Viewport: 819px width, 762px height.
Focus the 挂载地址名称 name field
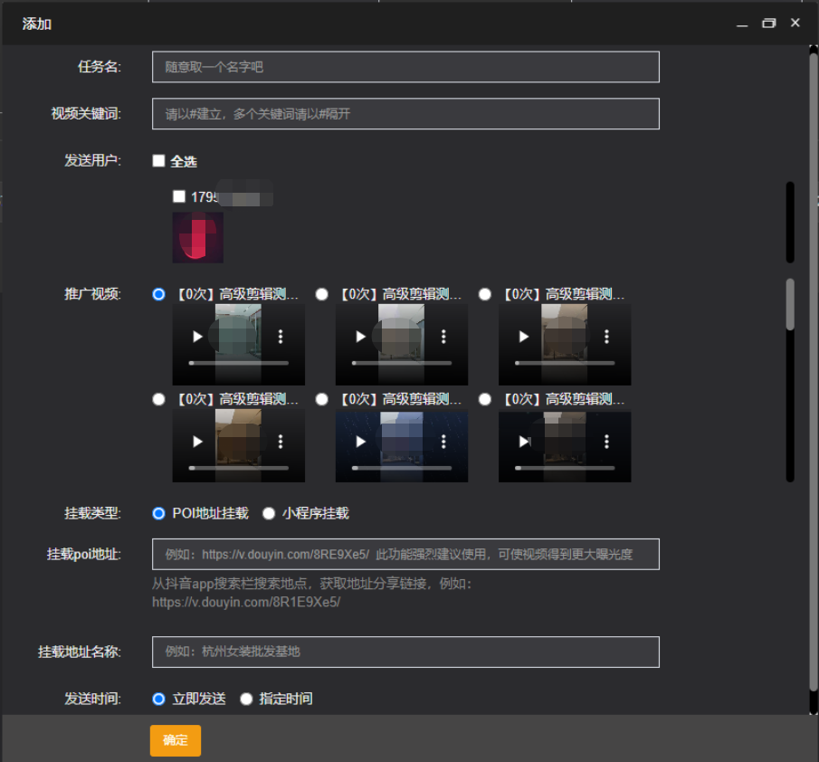[405, 652]
